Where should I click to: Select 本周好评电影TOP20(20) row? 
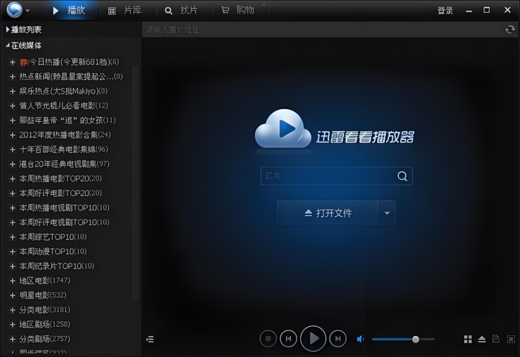point(60,193)
